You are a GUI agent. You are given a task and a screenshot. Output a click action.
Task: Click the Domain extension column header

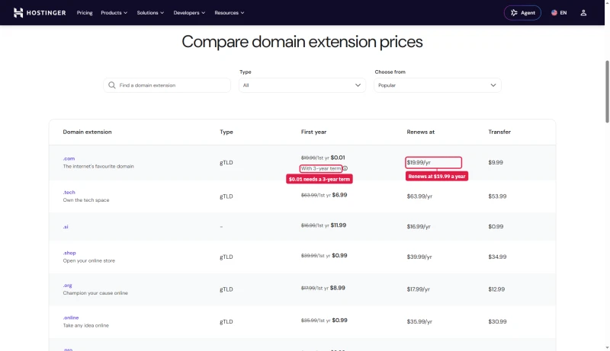coord(87,132)
